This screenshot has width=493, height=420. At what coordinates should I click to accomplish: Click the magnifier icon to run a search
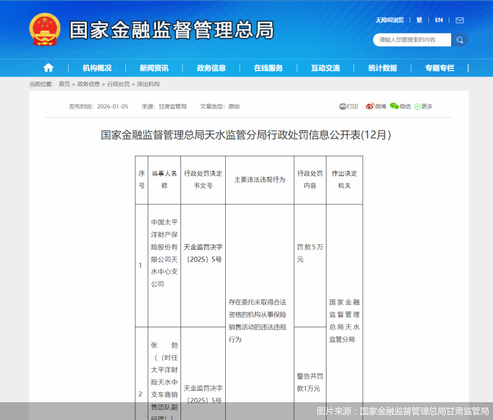459,39
